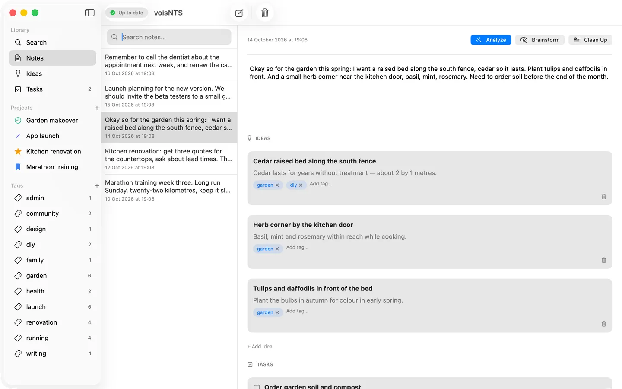
Task: Focus the Search notes field
Action: click(x=169, y=37)
